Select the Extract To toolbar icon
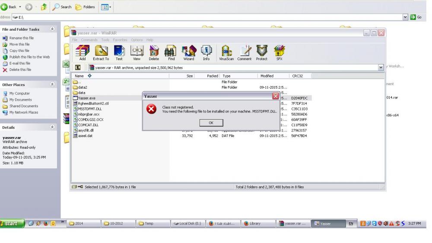Screen dimensions: 432x243 click(101, 53)
